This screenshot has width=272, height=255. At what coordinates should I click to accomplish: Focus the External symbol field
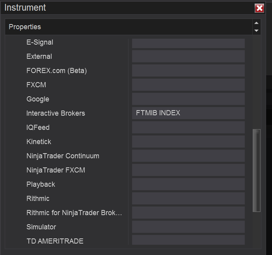pos(188,56)
